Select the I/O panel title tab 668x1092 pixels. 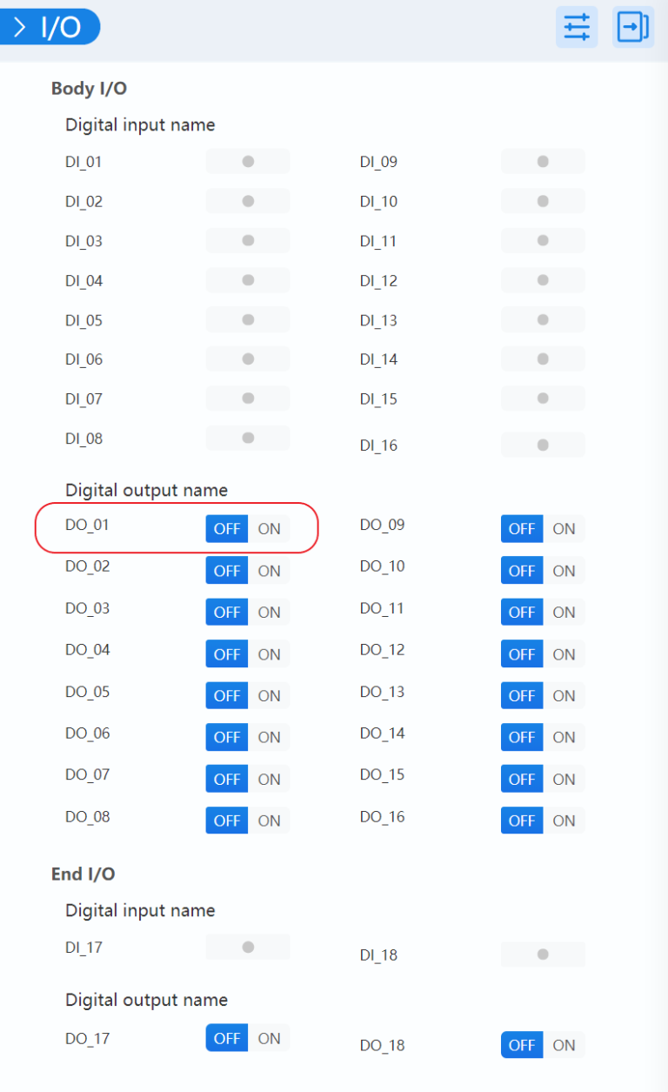coord(61,27)
